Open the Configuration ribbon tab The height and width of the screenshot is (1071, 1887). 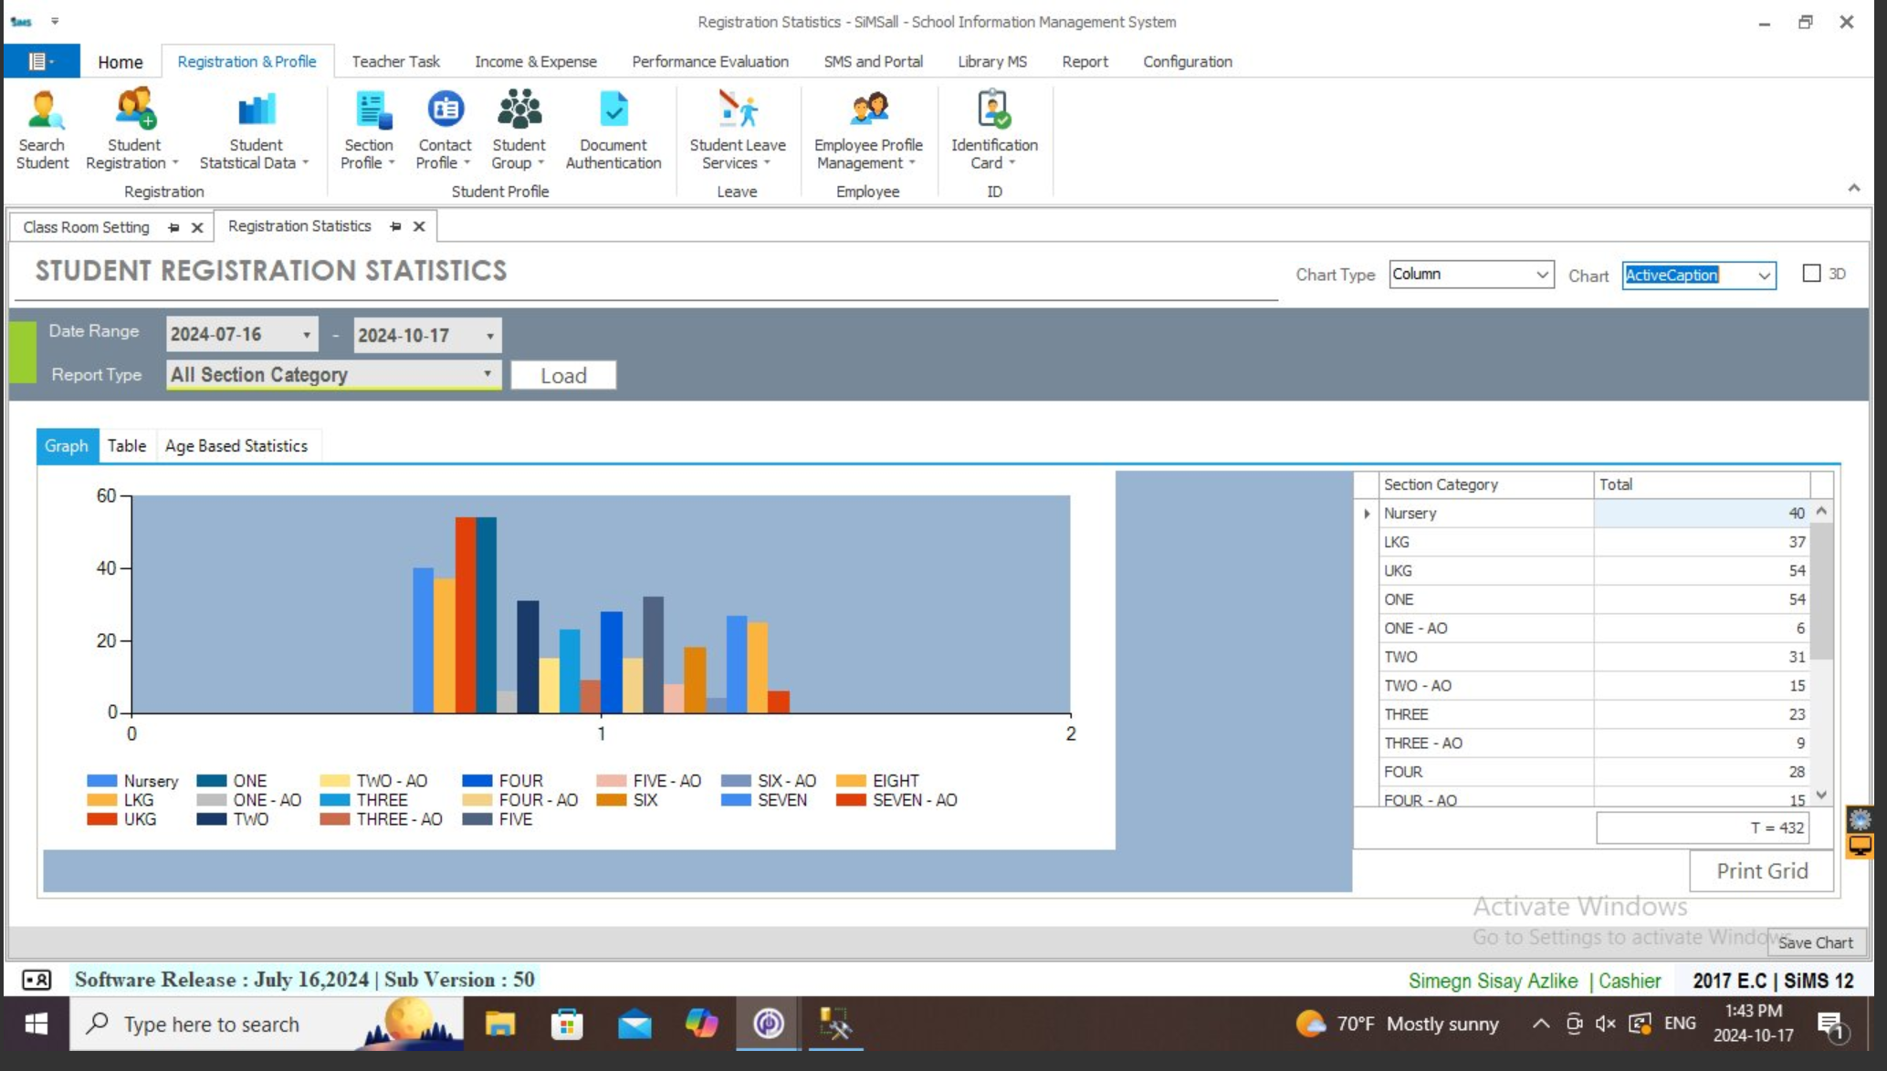point(1187,61)
